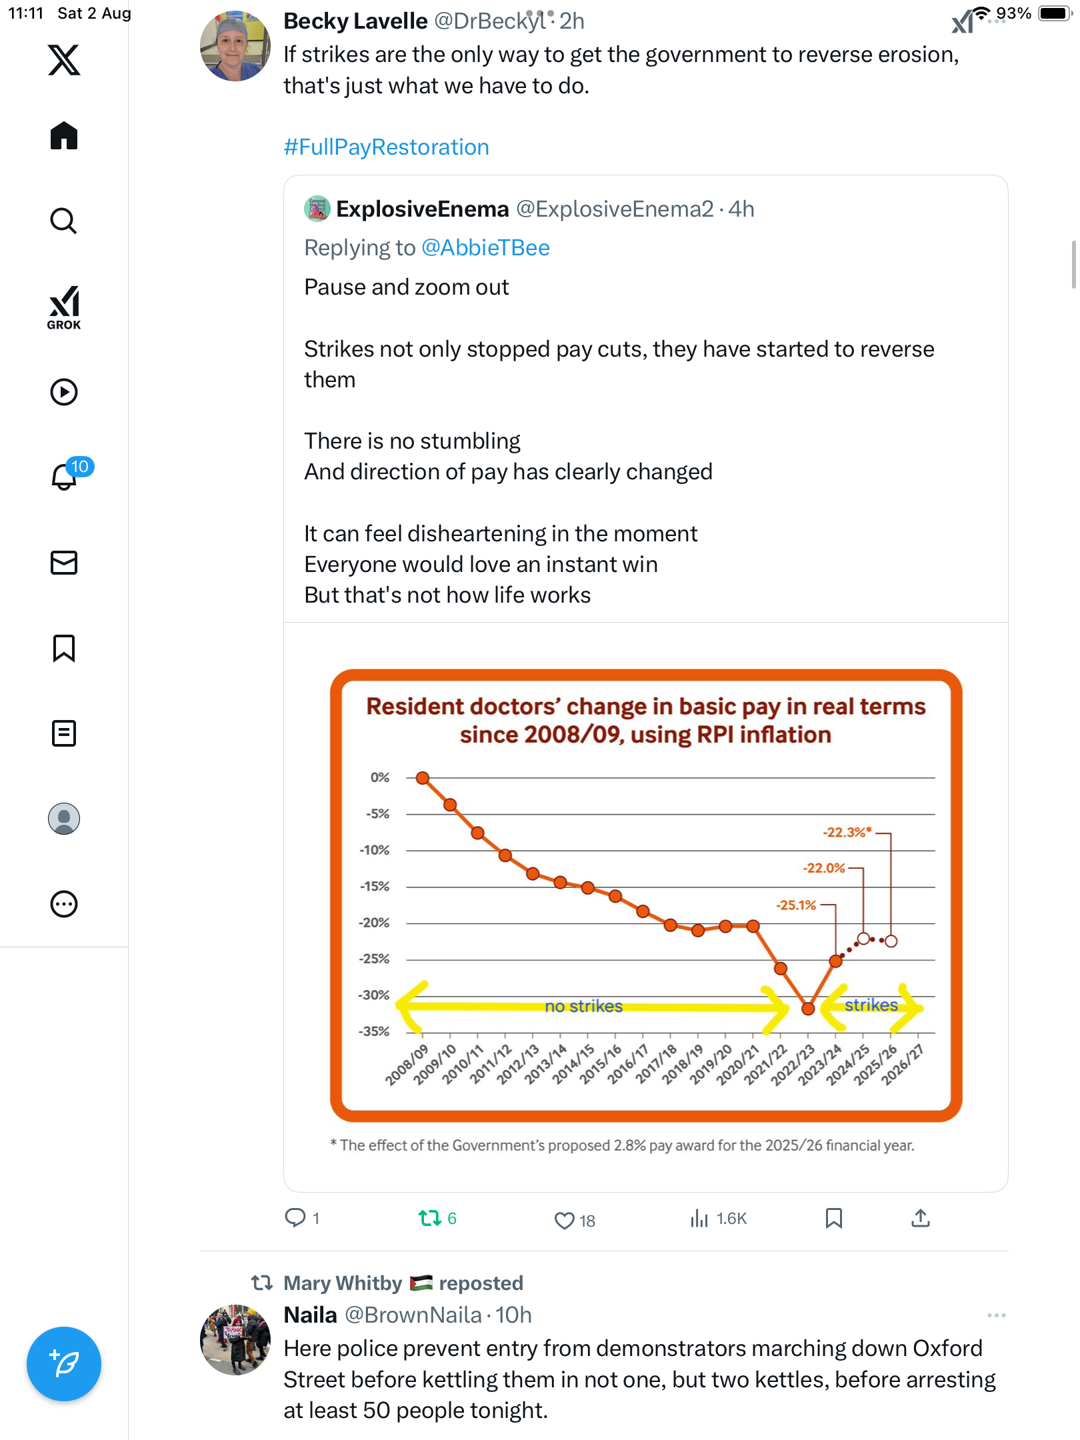Compose a new post with floating button
Screen dimensions: 1080x1440
[x=64, y=1364]
